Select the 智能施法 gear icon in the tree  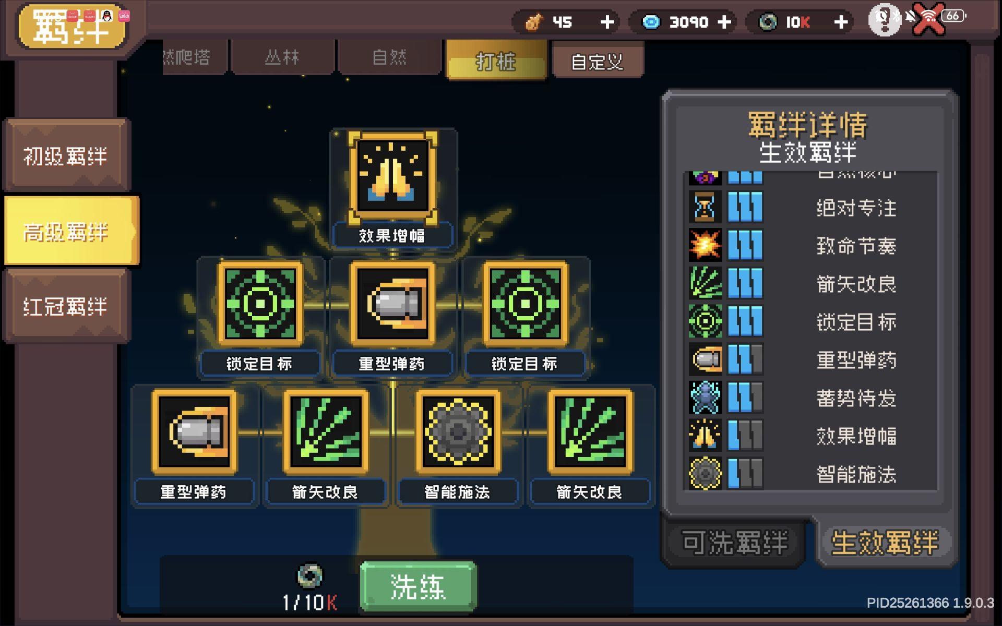pyautogui.click(x=458, y=432)
